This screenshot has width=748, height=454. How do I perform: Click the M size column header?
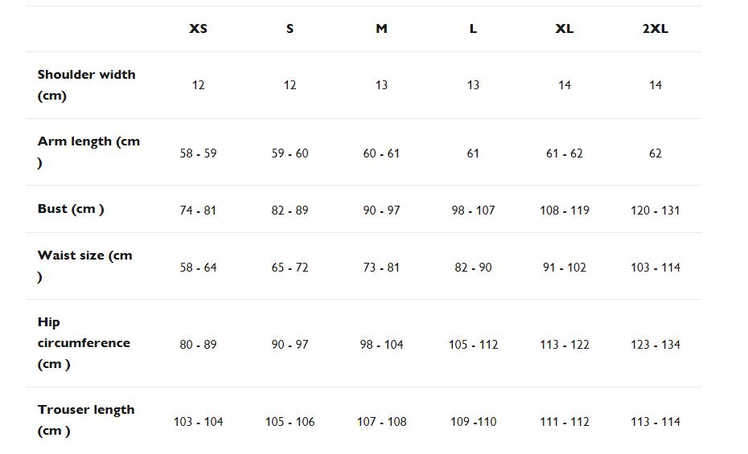point(381,29)
